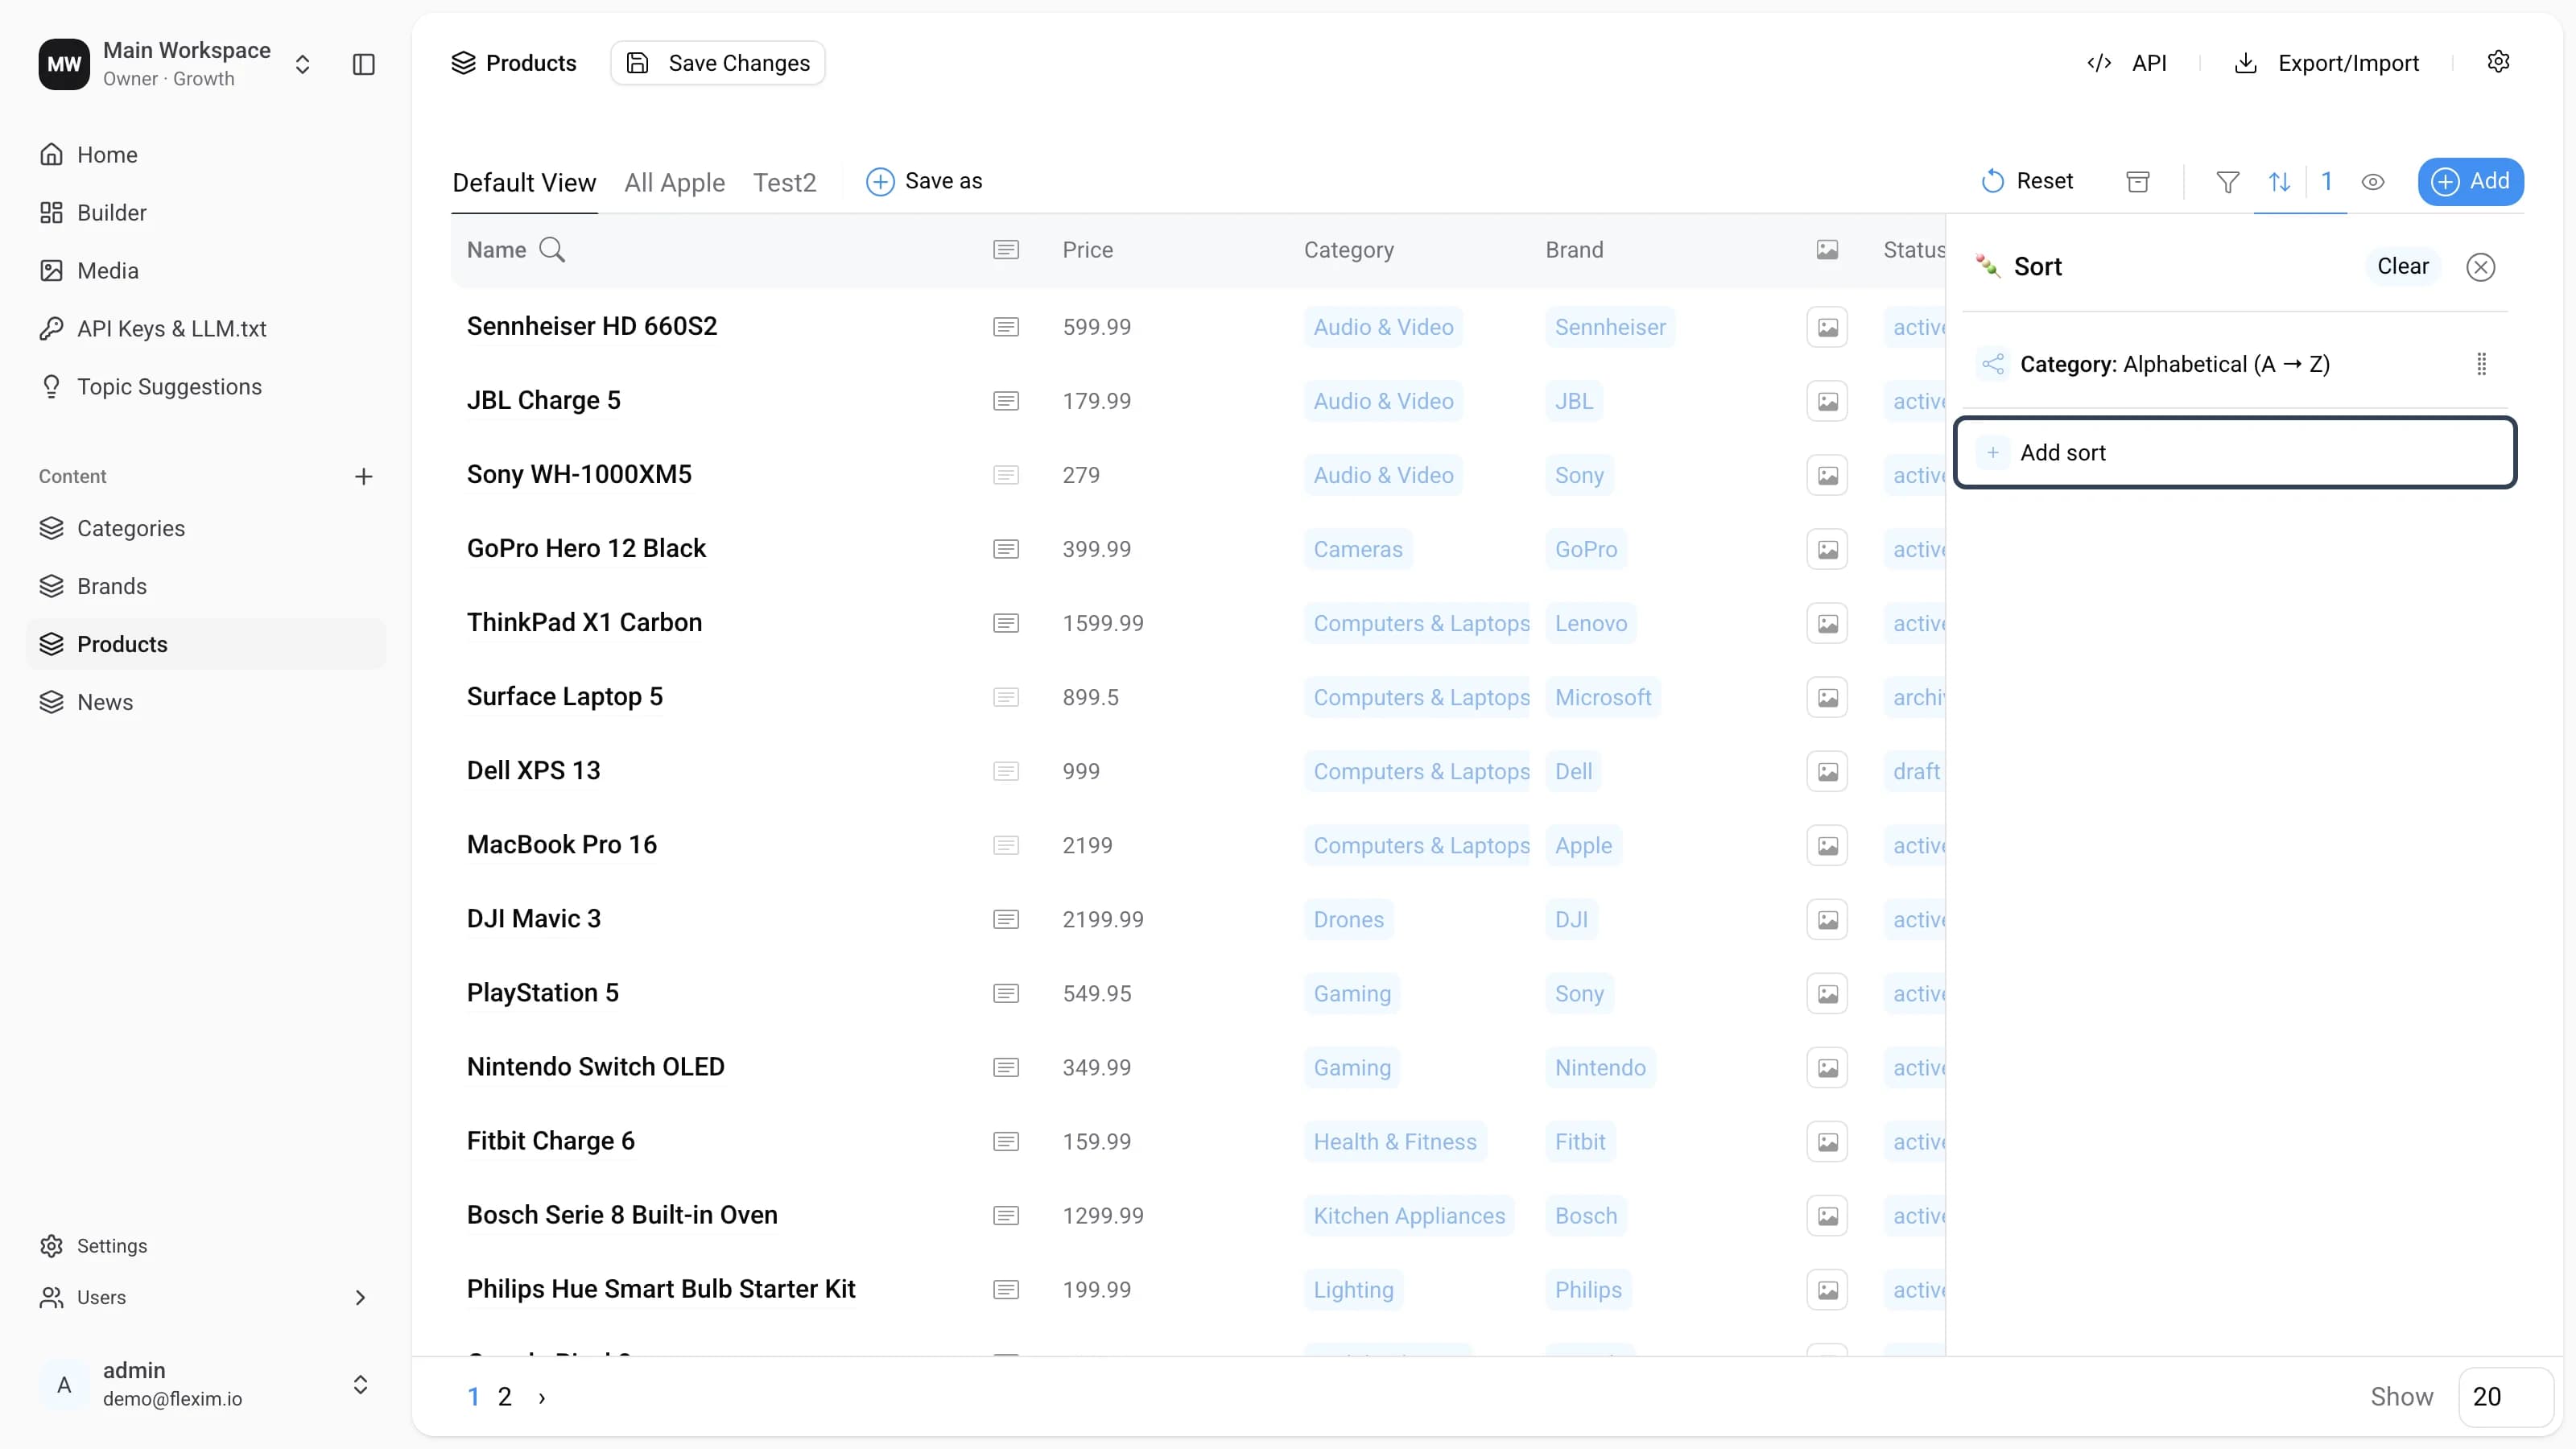This screenshot has height=1449, width=2576.
Task: Grab the sort rule drag handle
Action: click(x=2481, y=364)
